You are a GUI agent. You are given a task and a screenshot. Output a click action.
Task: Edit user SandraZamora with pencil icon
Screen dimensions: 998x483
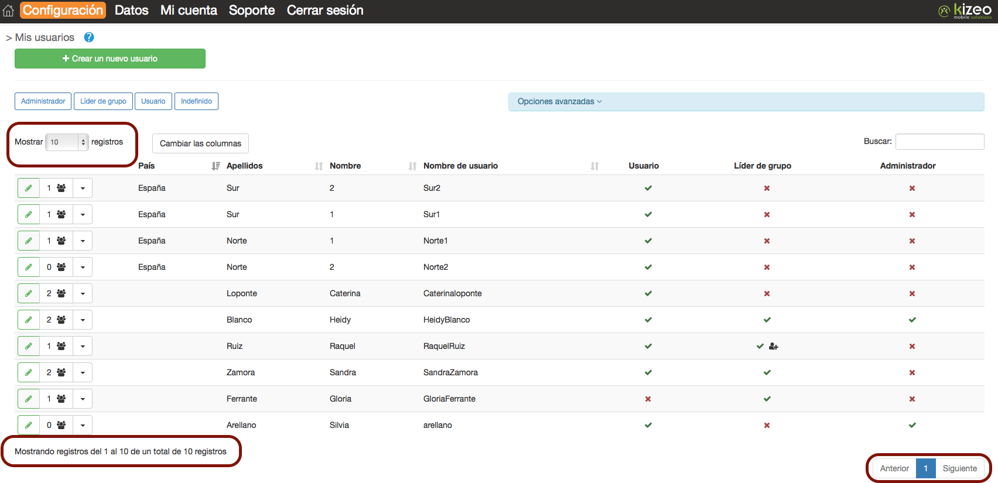(x=29, y=372)
